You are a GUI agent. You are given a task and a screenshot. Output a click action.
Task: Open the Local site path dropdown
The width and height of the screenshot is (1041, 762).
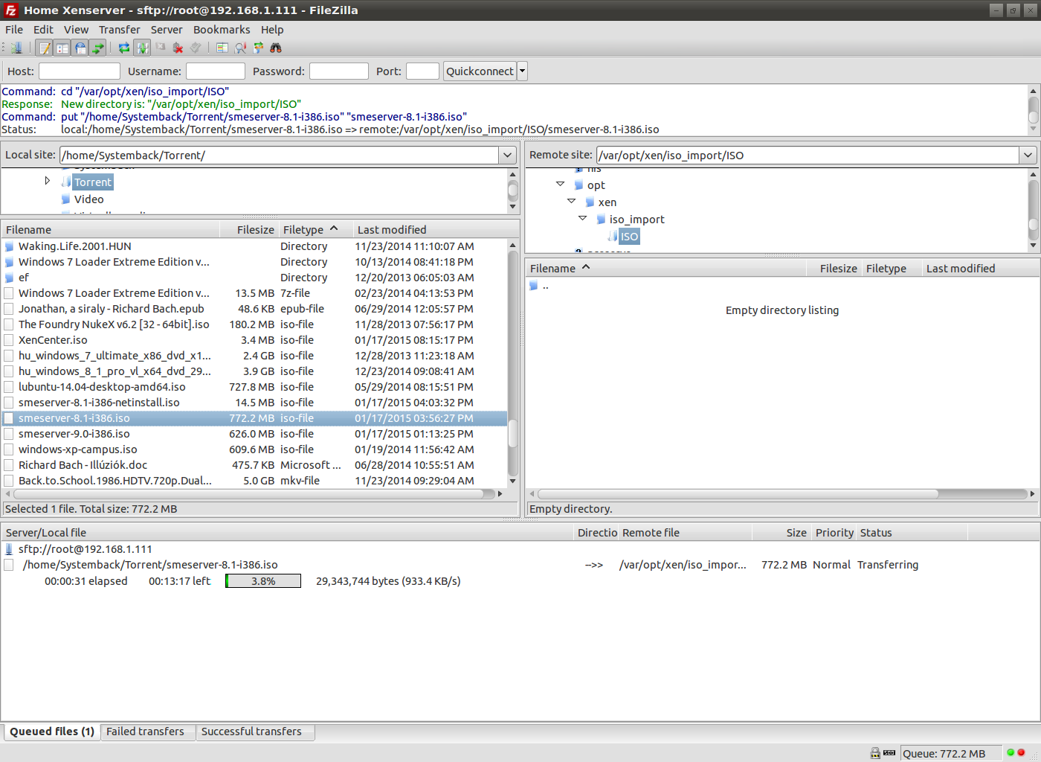pos(508,155)
